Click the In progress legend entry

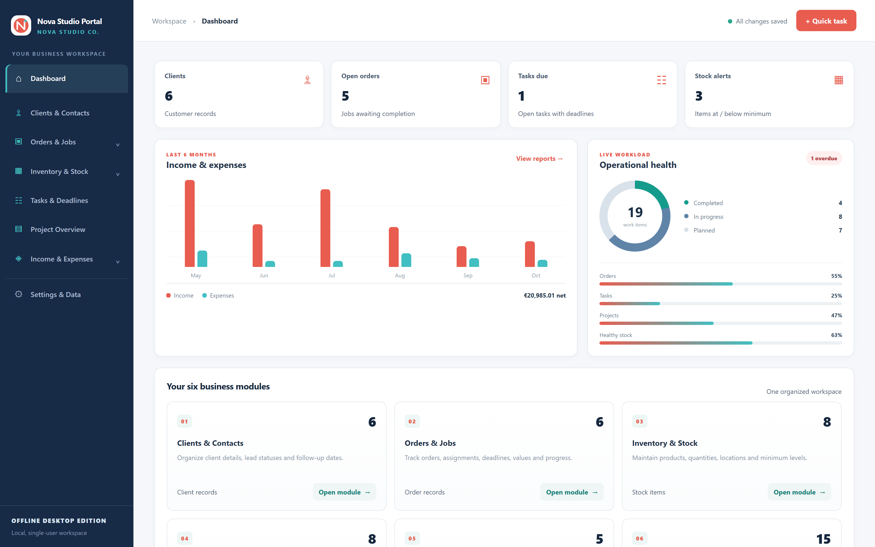tap(763, 217)
